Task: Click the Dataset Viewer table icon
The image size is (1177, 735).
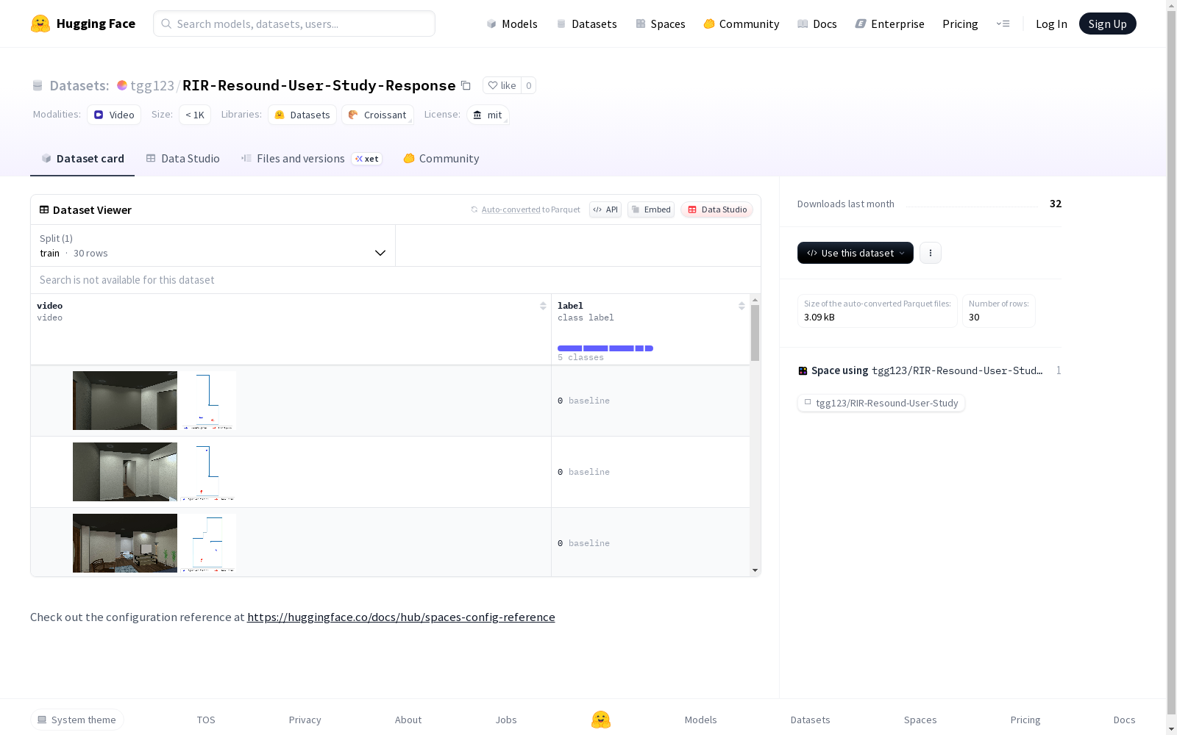Action: (x=44, y=209)
